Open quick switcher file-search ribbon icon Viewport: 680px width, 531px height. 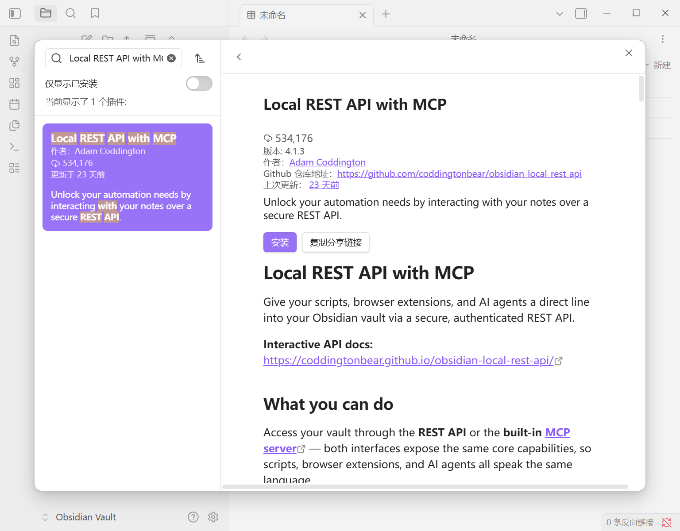tap(14, 40)
